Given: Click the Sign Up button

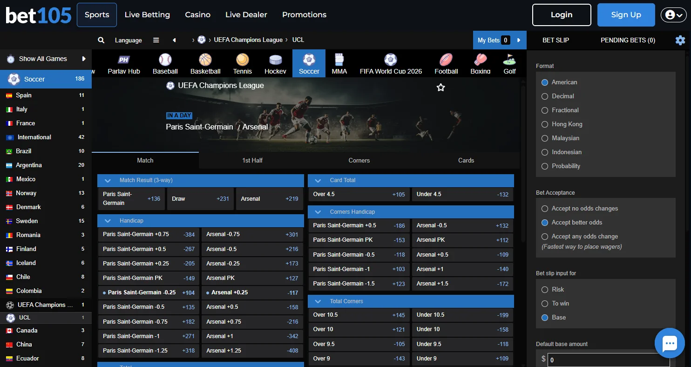Looking at the screenshot, I should (x=626, y=15).
